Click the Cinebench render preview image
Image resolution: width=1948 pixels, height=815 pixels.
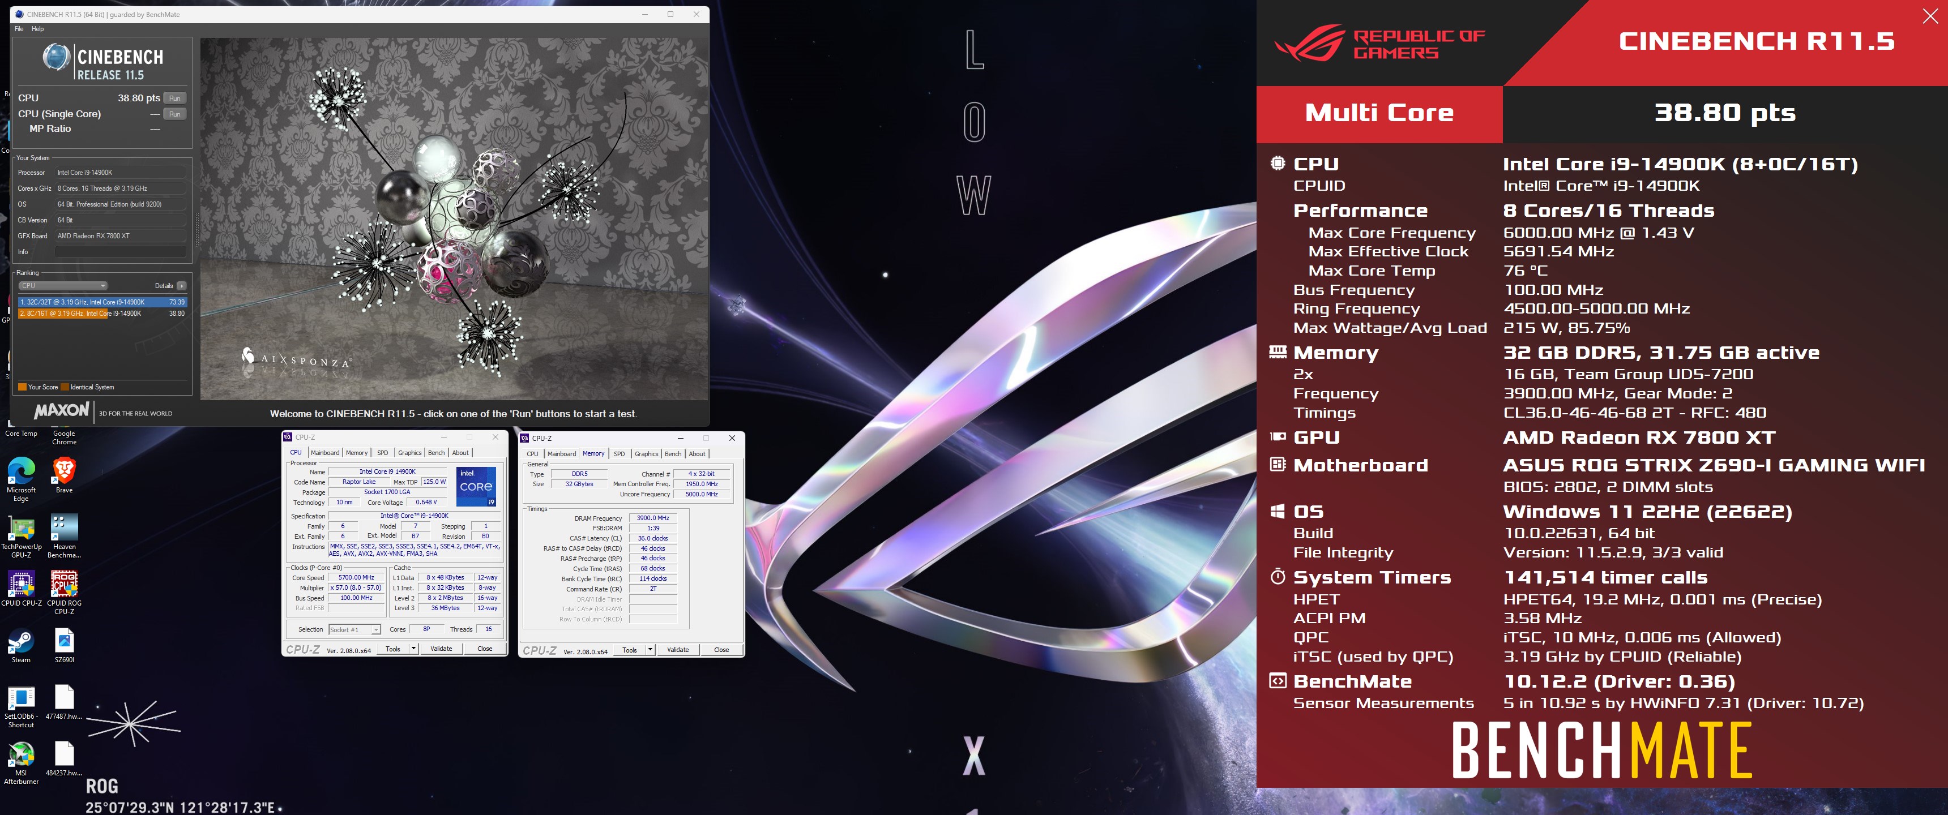[455, 218]
